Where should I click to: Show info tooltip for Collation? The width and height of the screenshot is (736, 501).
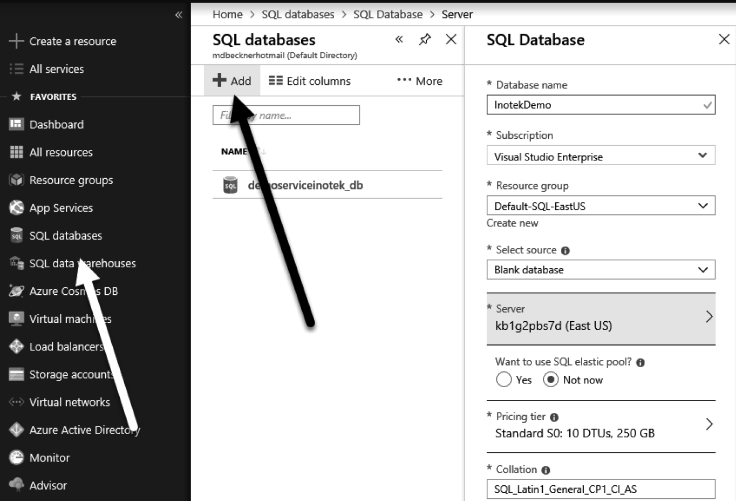[546, 470]
